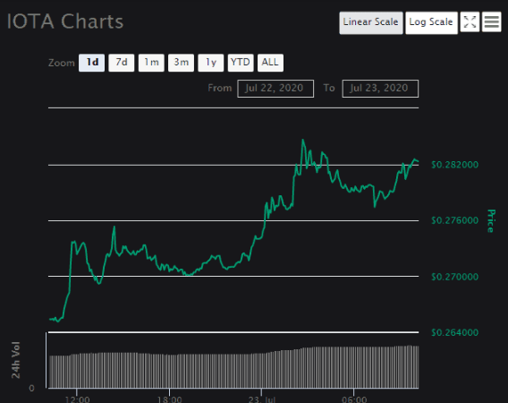Image resolution: width=508 pixels, height=403 pixels.
Task: Toggle fullscreen chart view icon
Action: (x=470, y=22)
